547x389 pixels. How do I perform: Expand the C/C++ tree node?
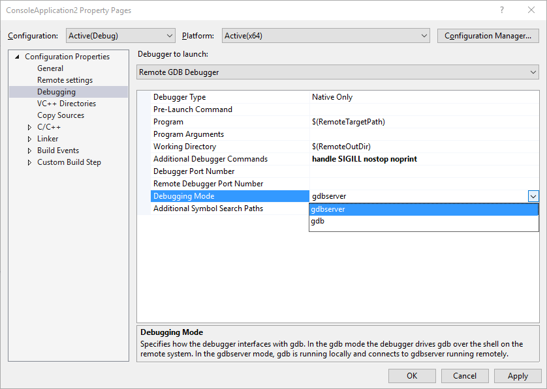click(x=28, y=126)
